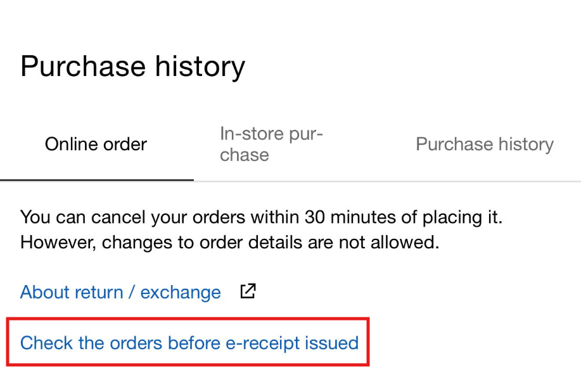Viewport: 581px width, 382px height.
Task: Click Check the orders before e-receipt issued
Action: click(189, 343)
